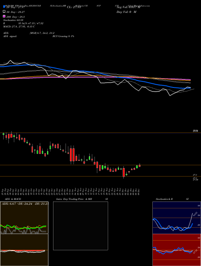The width and height of the screenshot is (201, 266).
Task: Click the last candlestick on the price chart
Action: [x=139, y=166]
